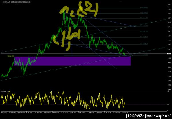Viewport: 172px width, 119px height.
Task: Click the 16 Aug 2009 date label
Action: [x=38, y=112]
